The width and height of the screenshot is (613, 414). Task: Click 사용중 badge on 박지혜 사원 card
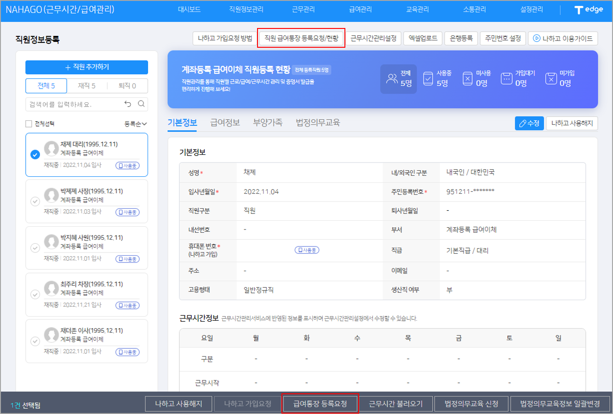tap(127, 259)
